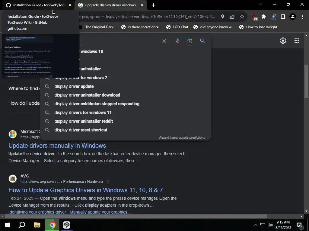Expand the 'How do I upda' question
The image size is (309, 231).
(24, 103)
